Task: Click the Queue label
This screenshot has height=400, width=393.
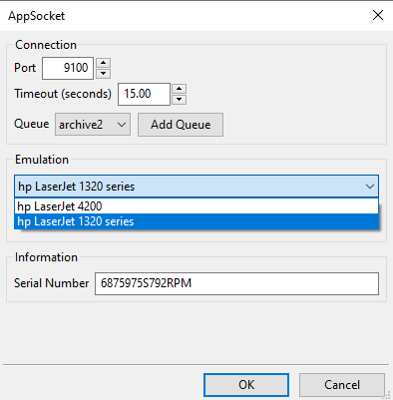Action: (x=32, y=124)
